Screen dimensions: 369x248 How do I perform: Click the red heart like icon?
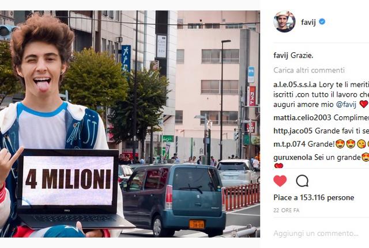point(280,181)
